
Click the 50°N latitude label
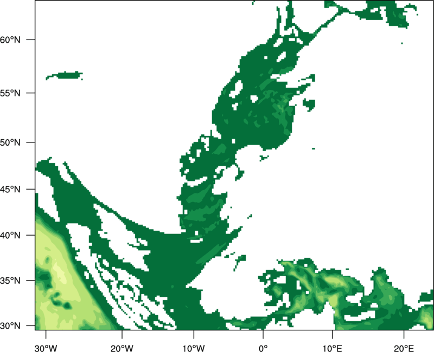[10, 142]
